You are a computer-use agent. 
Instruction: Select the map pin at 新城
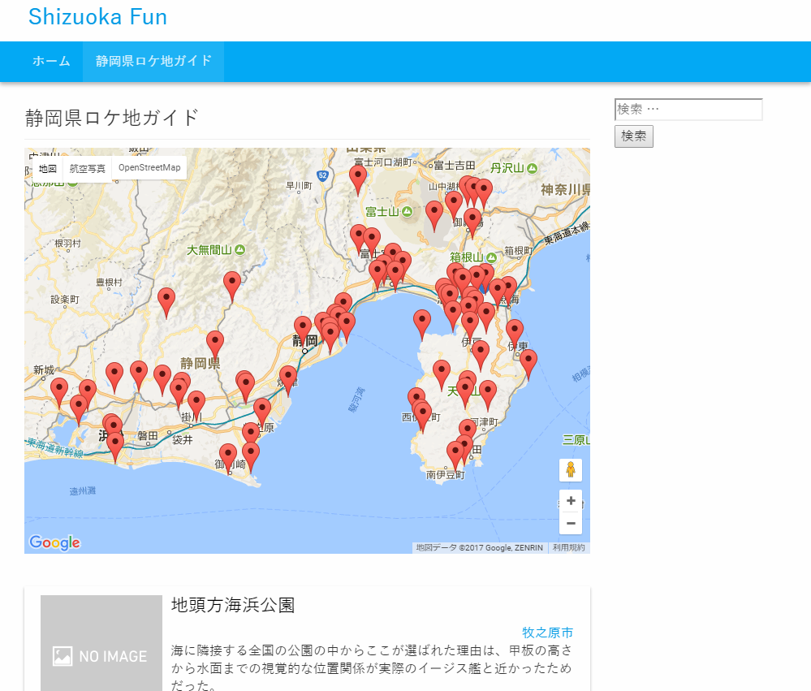click(x=59, y=393)
